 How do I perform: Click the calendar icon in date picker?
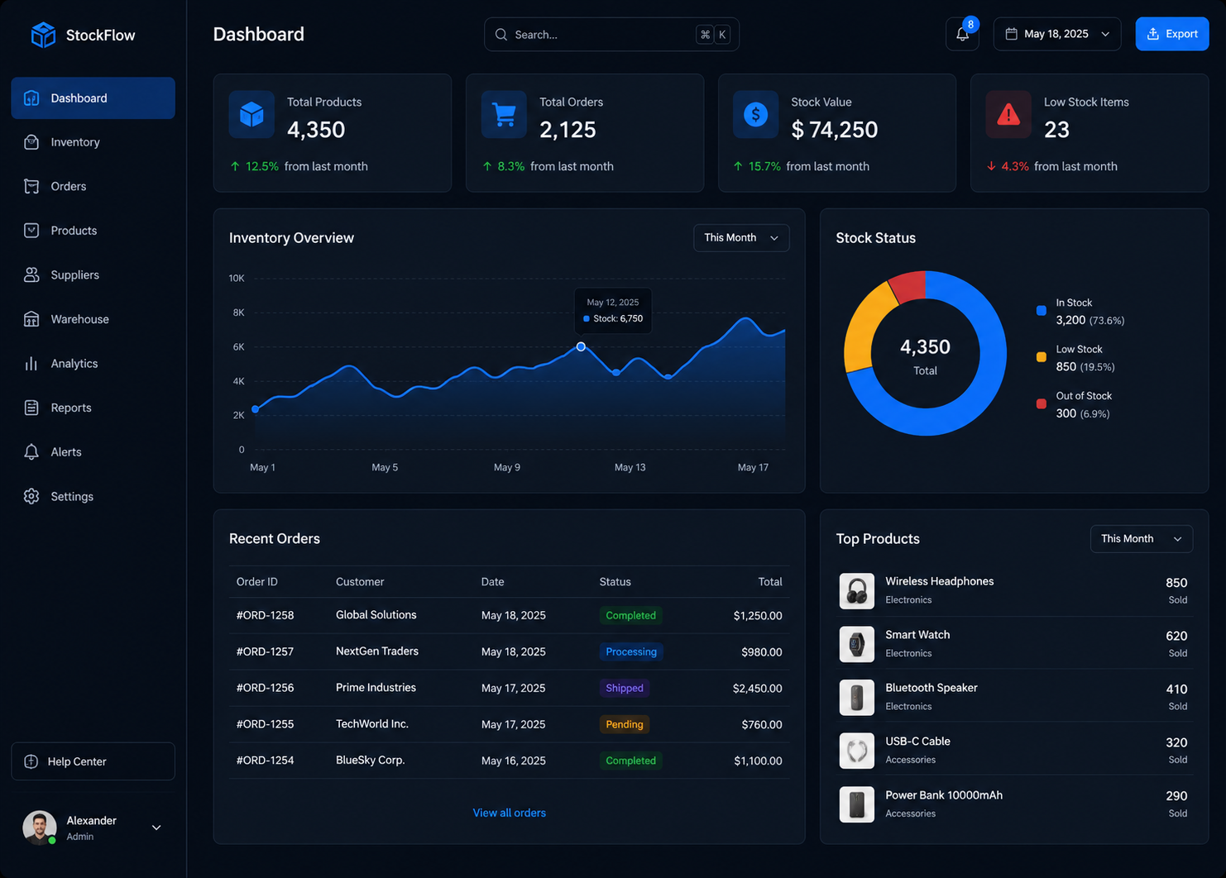click(1011, 34)
